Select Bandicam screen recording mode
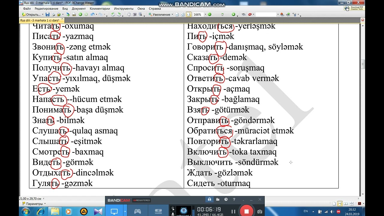This screenshot has height=216, width=384. click(x=114, y=211)
